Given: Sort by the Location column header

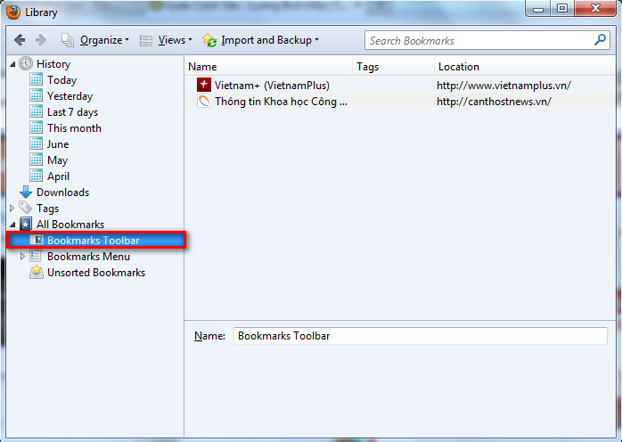Looking at the screenshot, I should click(x=458, y=67).
